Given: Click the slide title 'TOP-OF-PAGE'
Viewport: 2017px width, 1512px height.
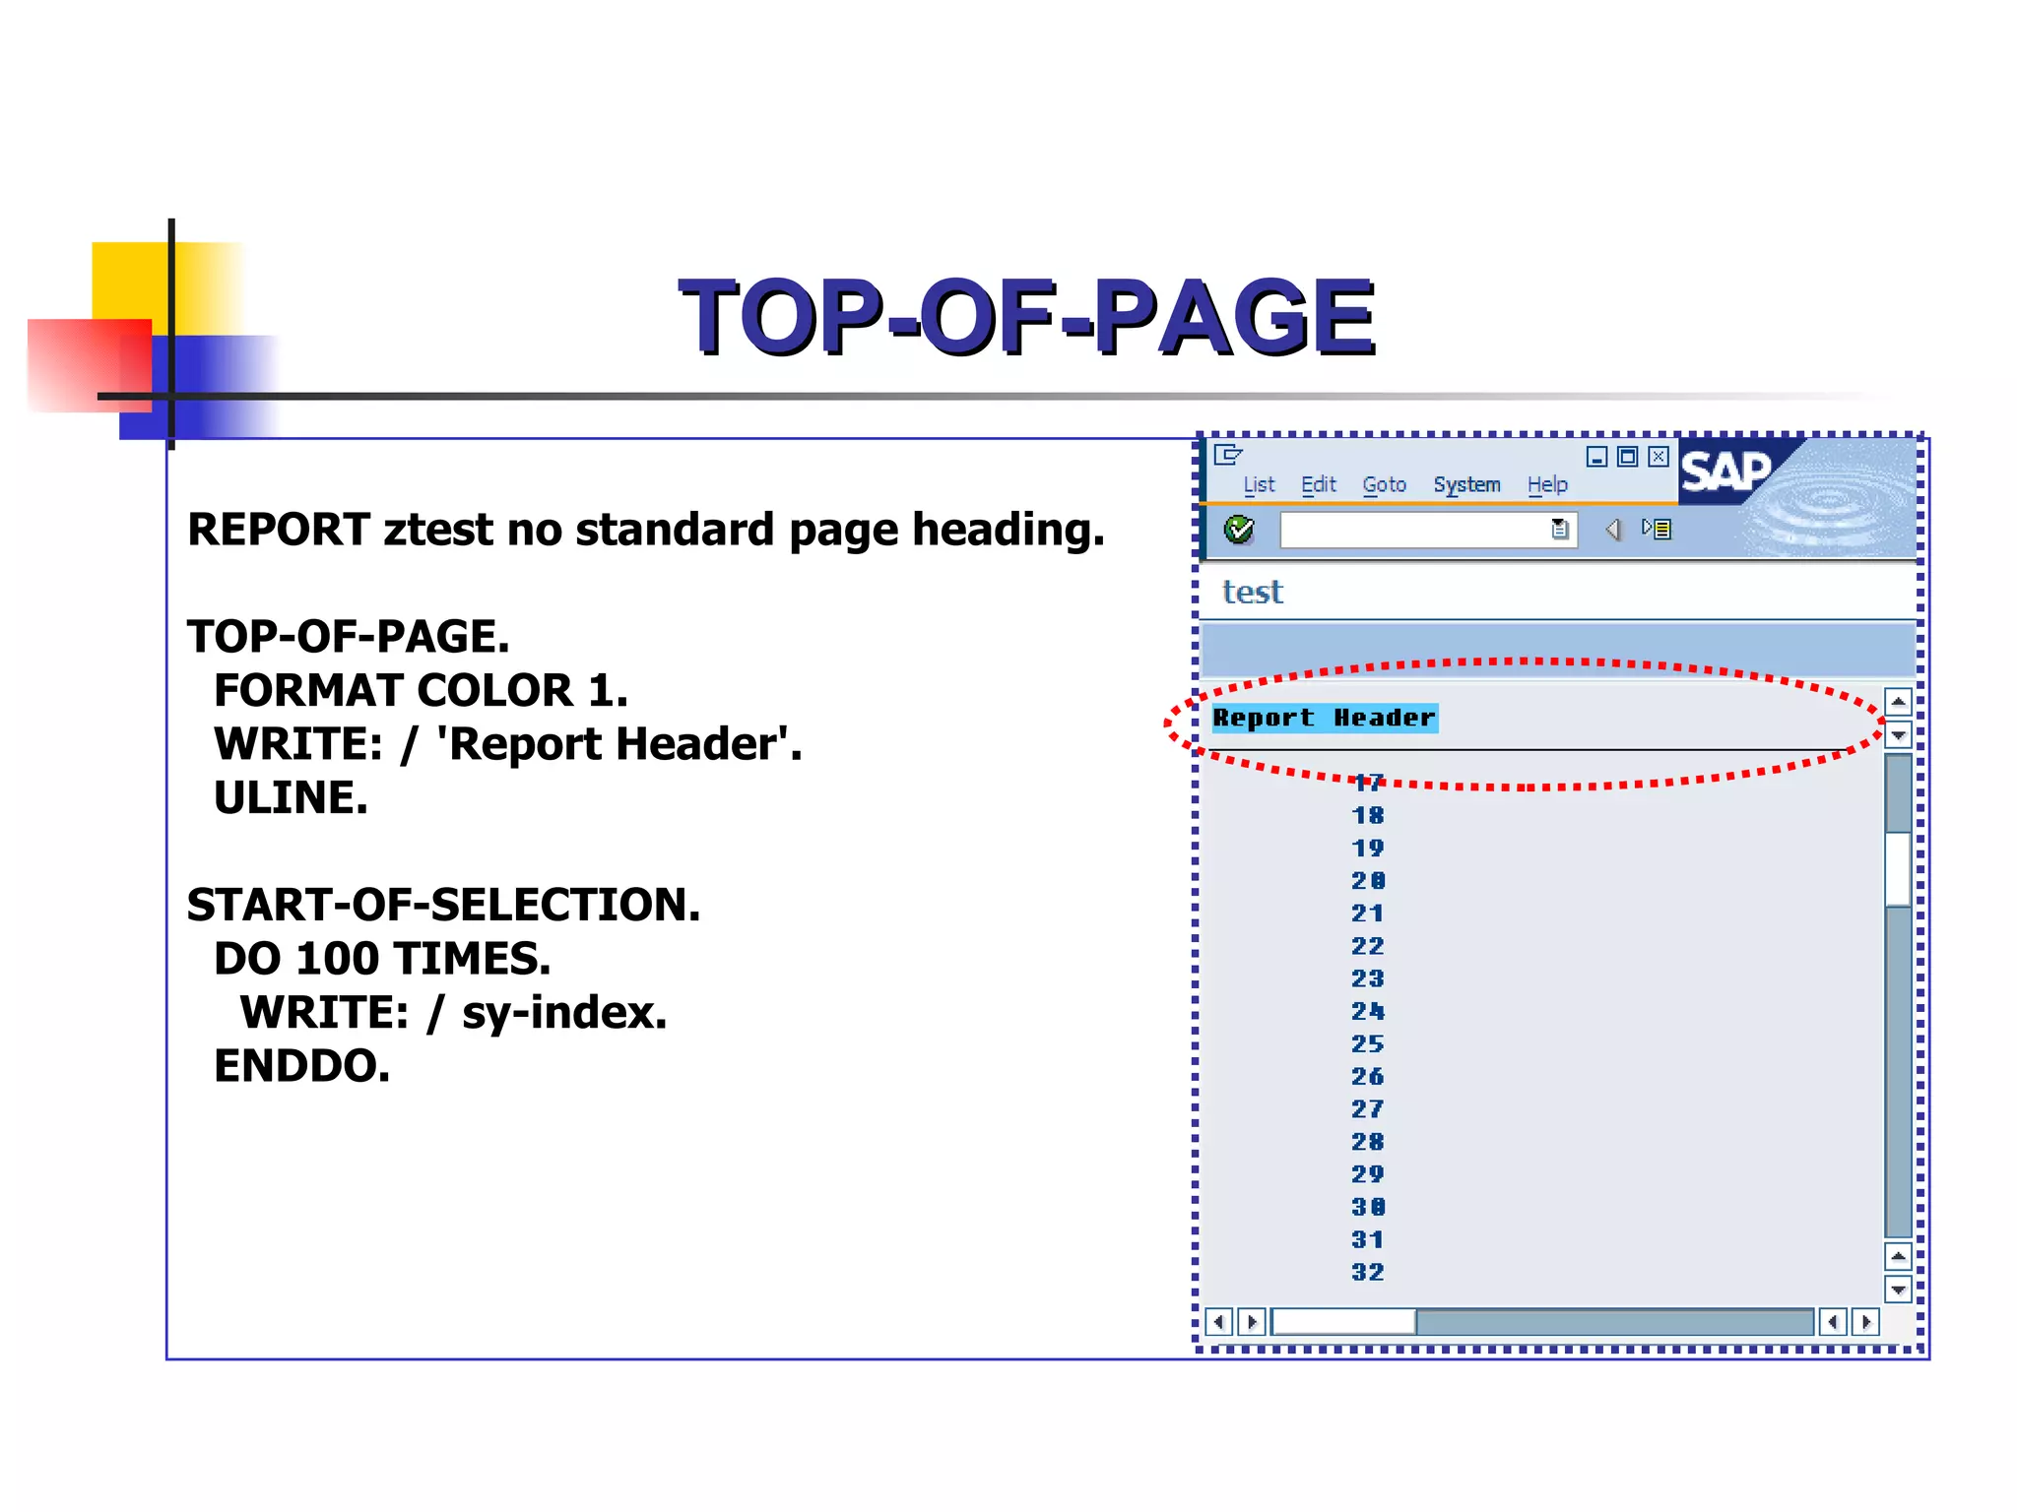Looking at the screenshot, I should tap(1027, 316).
